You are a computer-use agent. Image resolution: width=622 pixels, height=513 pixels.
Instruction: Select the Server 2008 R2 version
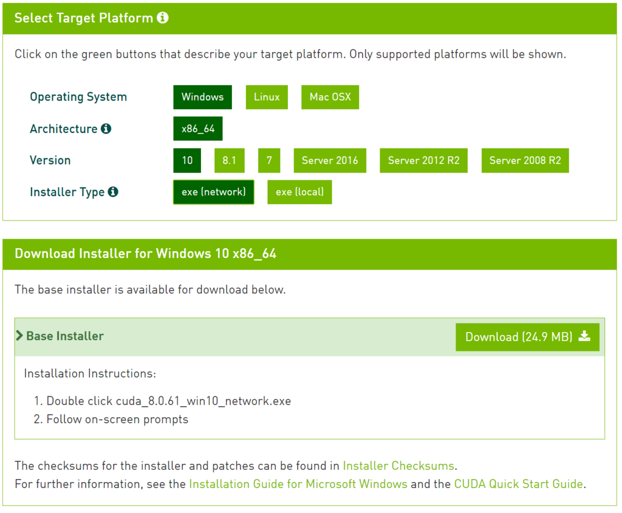pyautogui.click(x=525, y=160)
